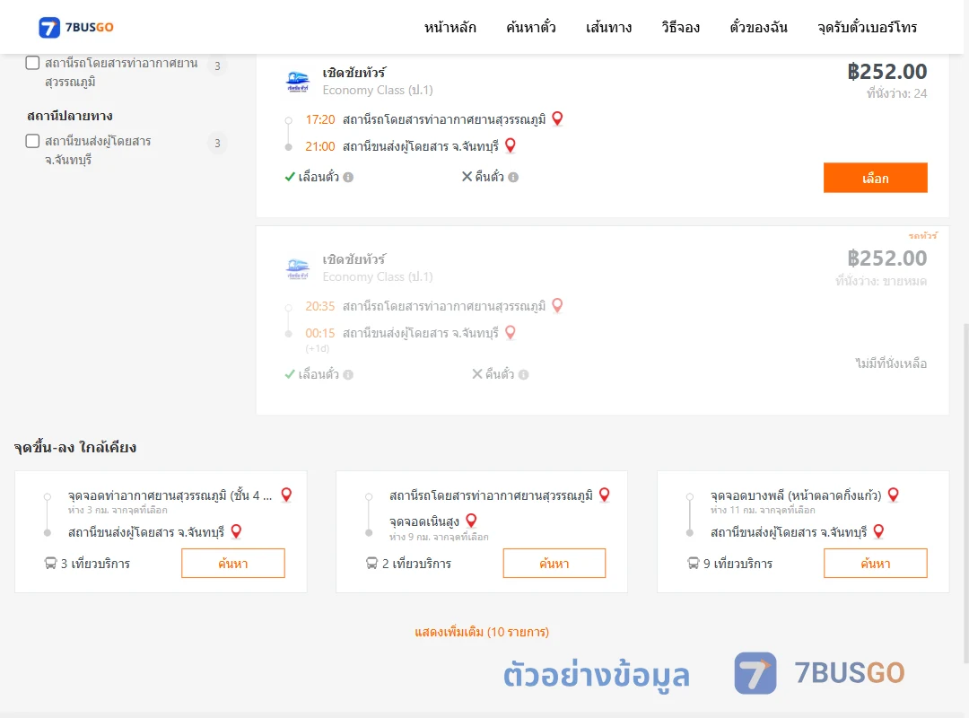969x718 pixels.
Task: Click the เลือก button for 17:20 trip
Action: point(875,178)
